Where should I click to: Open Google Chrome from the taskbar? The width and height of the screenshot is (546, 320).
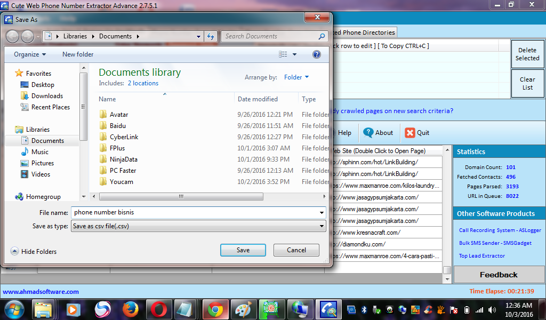point(215,309)
